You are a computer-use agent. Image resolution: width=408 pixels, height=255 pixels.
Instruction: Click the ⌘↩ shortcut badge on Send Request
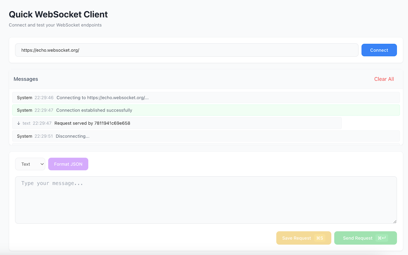[x=381, y=238]
